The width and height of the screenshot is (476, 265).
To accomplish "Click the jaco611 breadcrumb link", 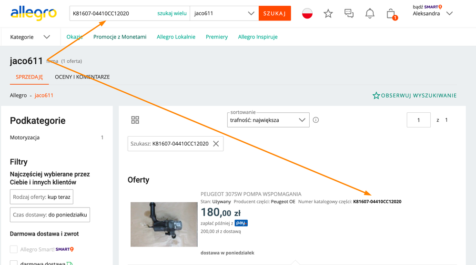I will tap(44, 95).
